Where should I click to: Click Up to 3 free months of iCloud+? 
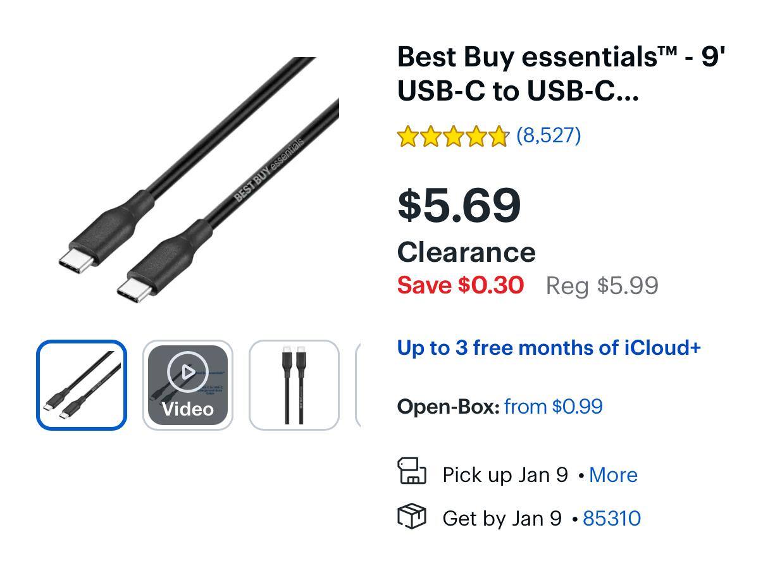pos(549,348)
